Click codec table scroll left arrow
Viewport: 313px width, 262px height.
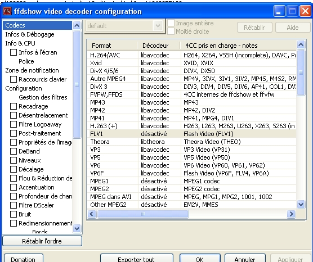[92, 214]
